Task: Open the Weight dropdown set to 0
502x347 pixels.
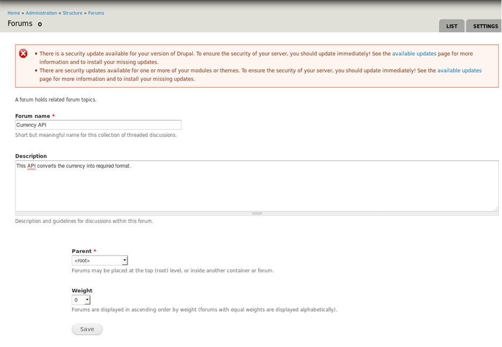Action: (81, 300)
